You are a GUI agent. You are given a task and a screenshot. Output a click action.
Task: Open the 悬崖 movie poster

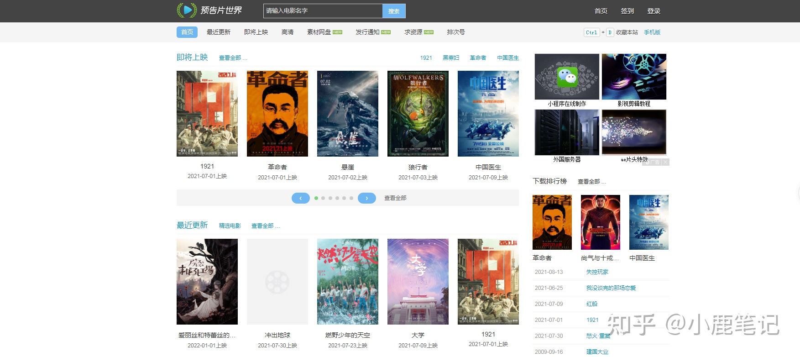[x=348, y=114]
